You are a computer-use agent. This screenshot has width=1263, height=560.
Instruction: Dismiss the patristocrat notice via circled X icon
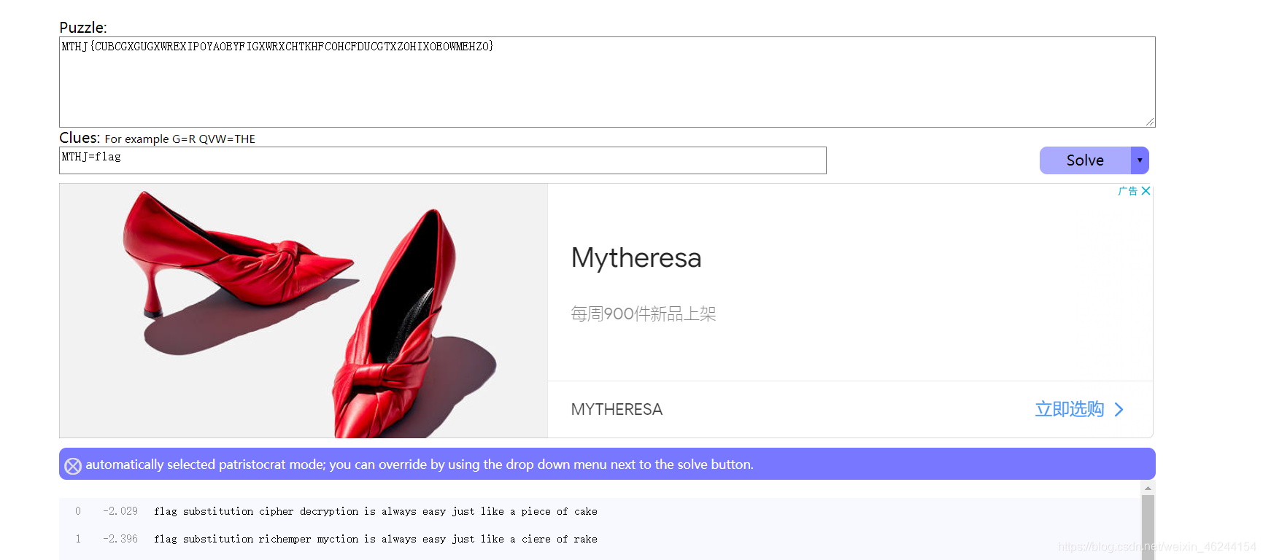[x=73, y=466]
